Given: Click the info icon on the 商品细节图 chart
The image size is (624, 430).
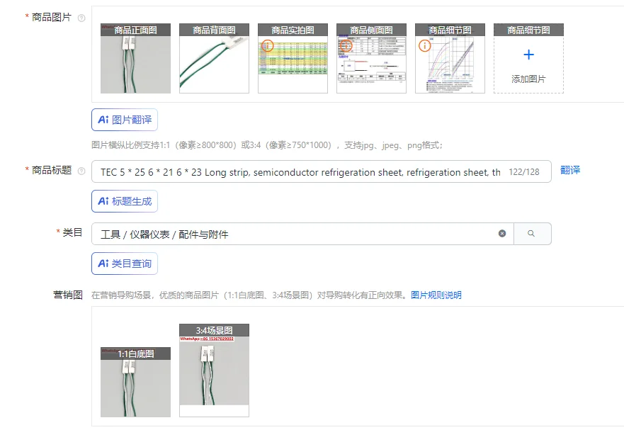Looking at the screenshot, I should (424, 45).
